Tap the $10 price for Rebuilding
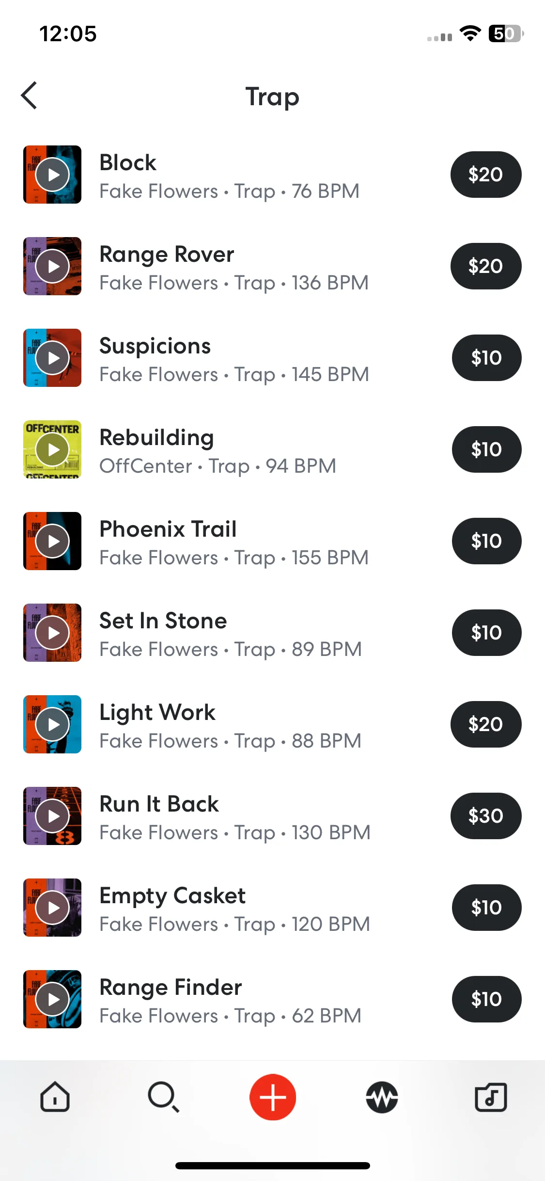Viewport: 545px width, 1181px height. [x=487, y=449]
